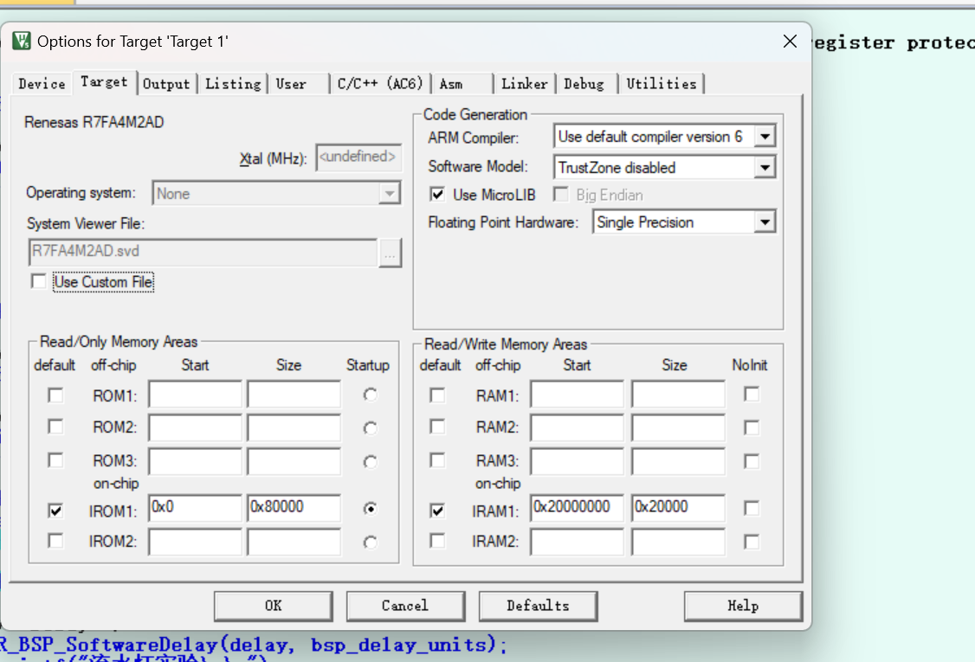Edit the IRAM1 Size value 0x20000
The image size is (975, 662).
(678, 508)
